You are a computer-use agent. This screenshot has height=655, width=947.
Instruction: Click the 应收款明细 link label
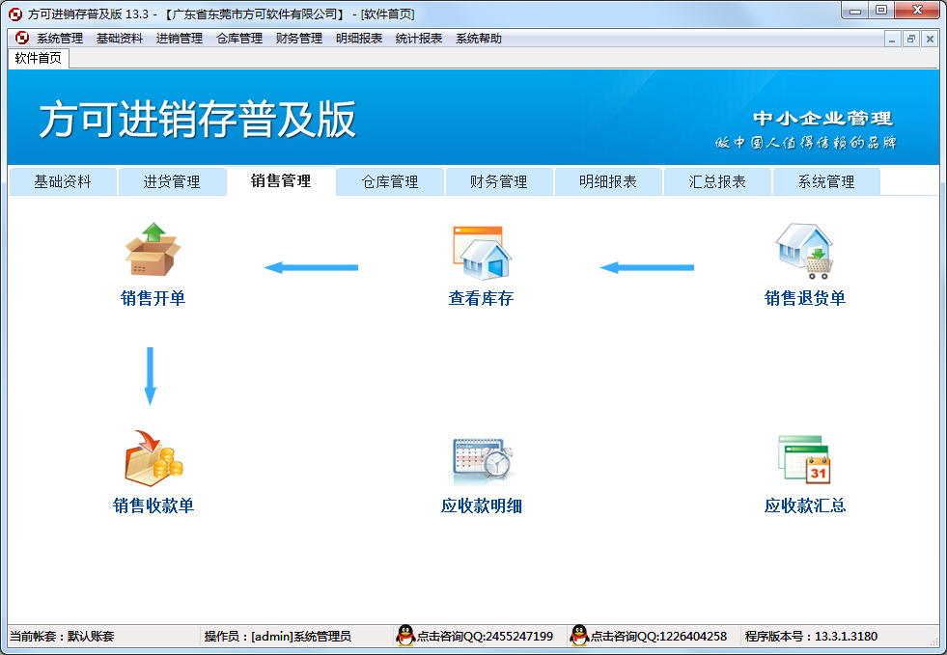[482, 505]
